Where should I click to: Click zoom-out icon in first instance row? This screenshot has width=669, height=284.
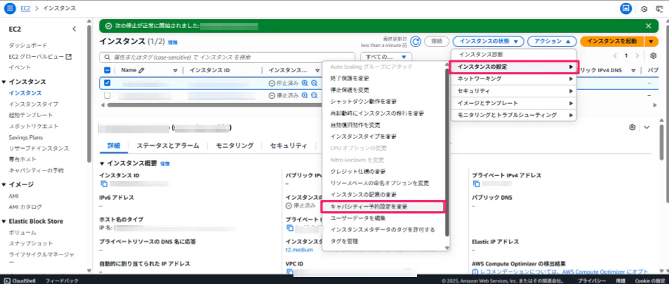click(314, 83)
